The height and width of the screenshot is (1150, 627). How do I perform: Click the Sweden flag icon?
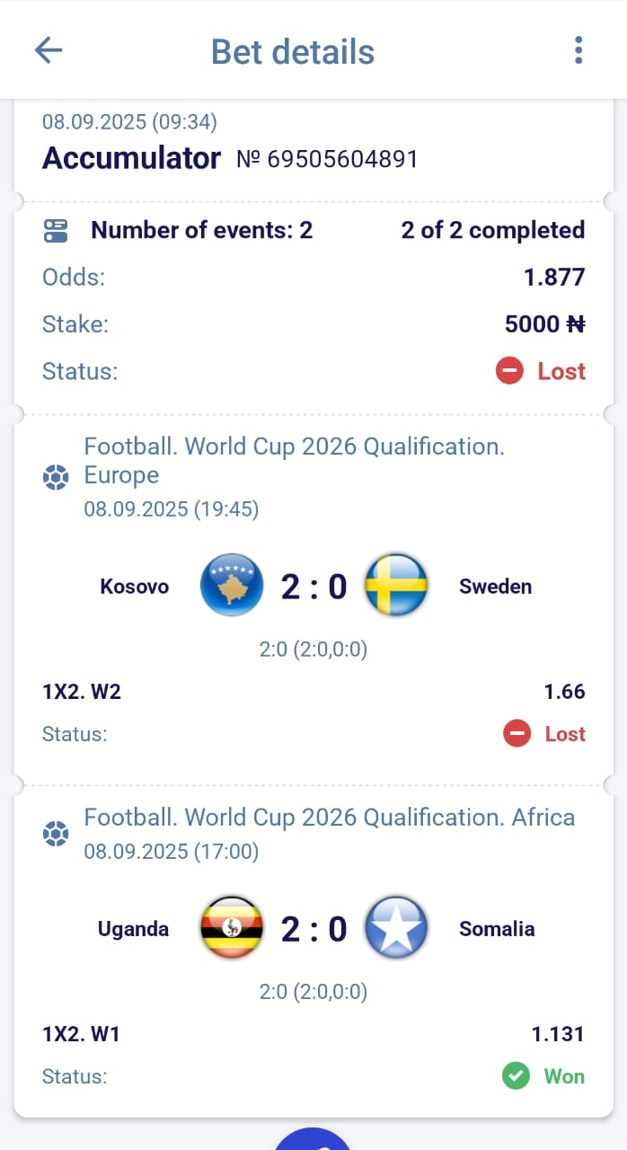(396, 586)
